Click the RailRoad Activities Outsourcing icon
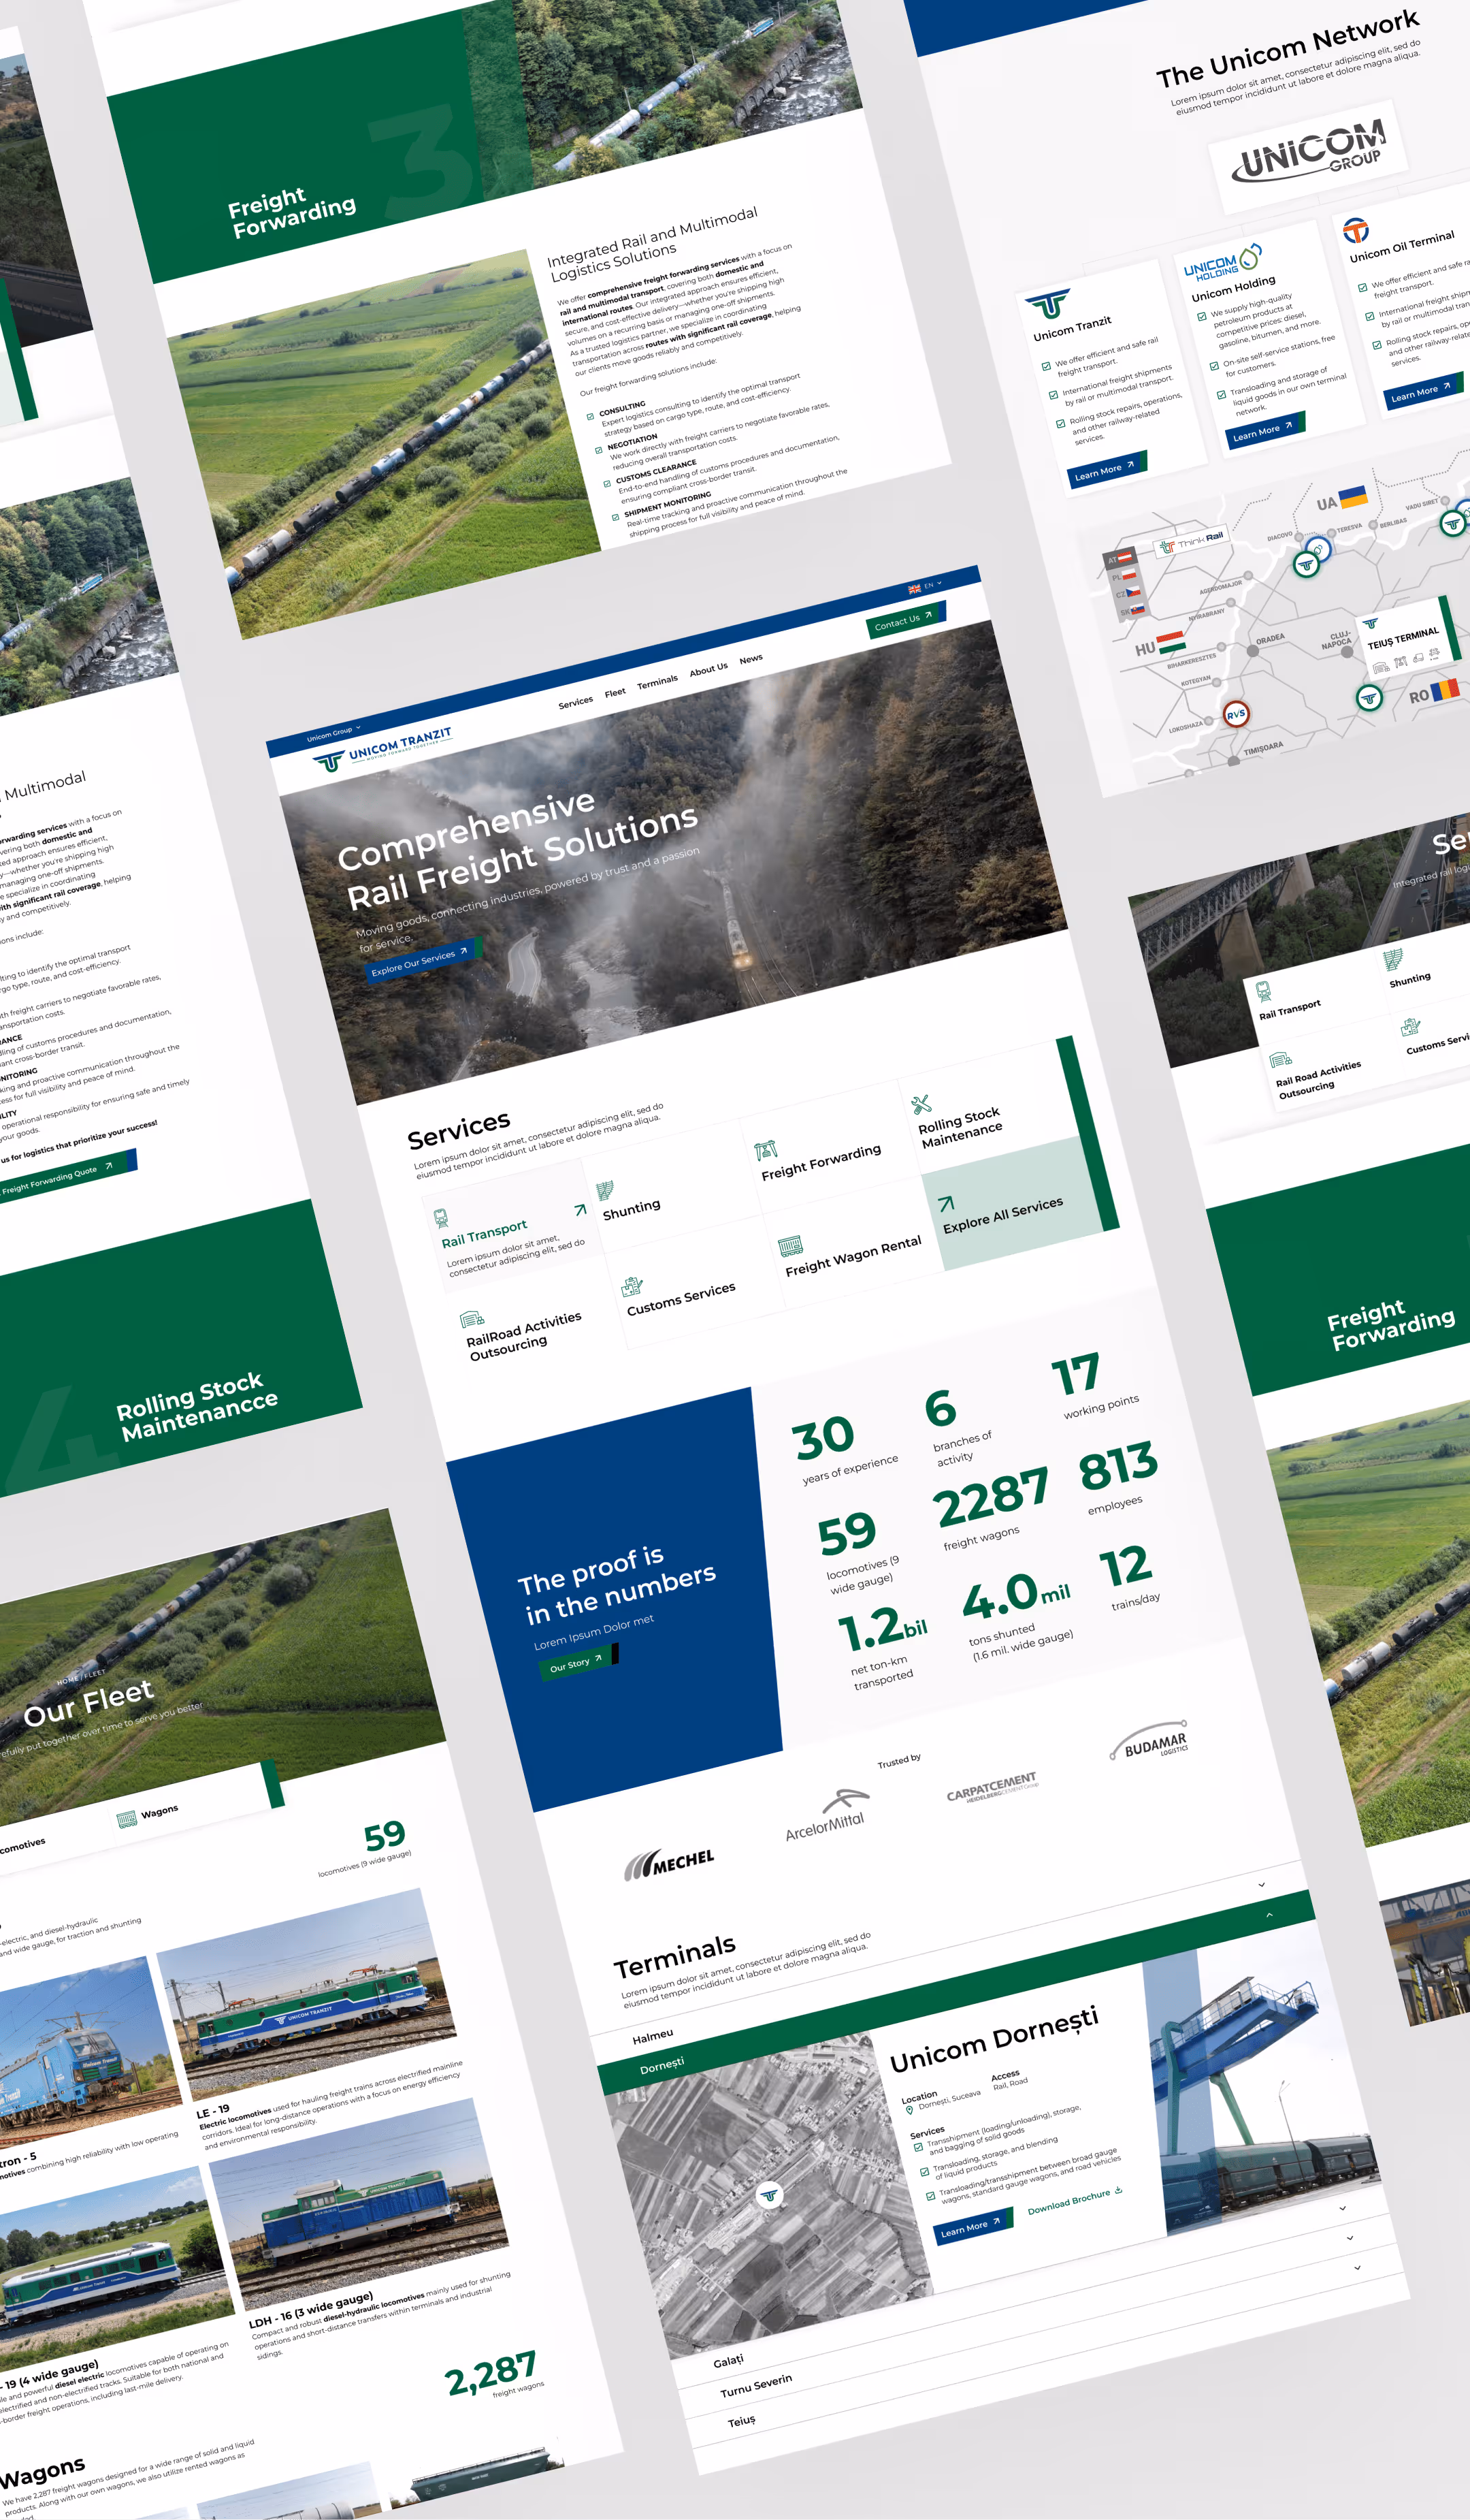 (x=472, y=1319)
